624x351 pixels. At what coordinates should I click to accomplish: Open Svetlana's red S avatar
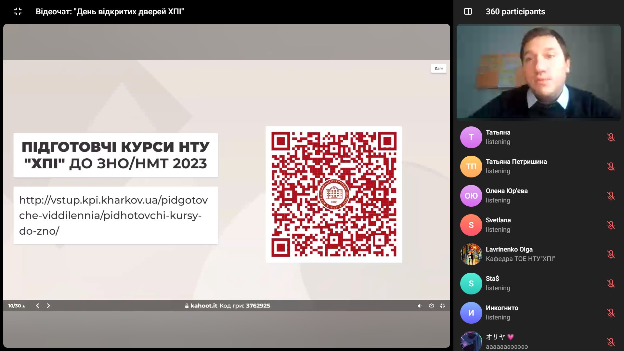[x=471, y=225]
